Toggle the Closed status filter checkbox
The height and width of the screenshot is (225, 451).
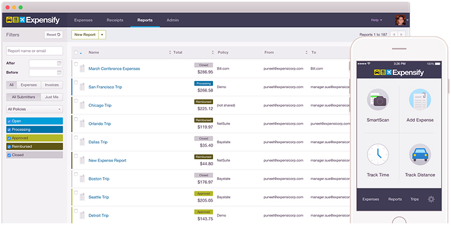pyautogui.click(x=9, y=155)
